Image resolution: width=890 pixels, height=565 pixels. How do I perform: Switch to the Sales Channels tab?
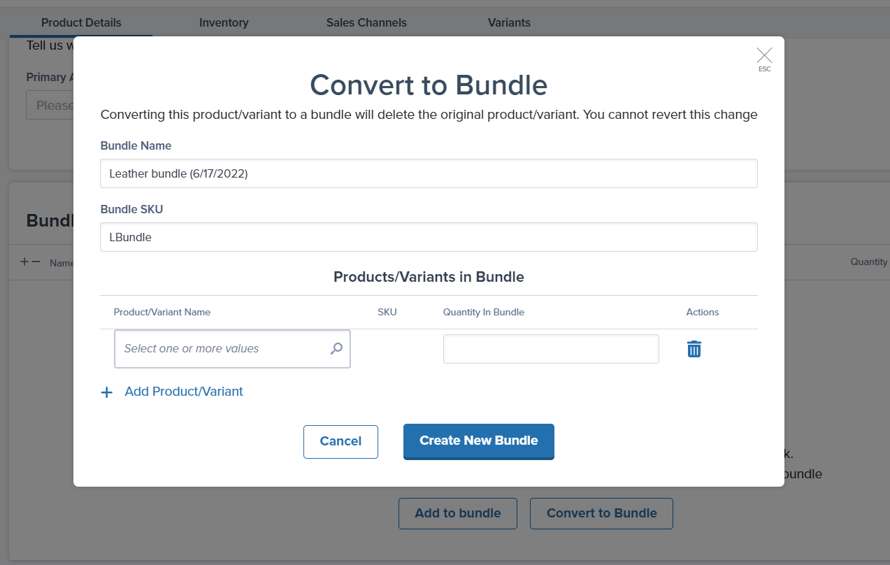366,22
